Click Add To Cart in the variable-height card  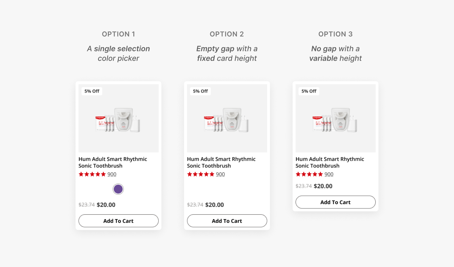point(335,202)
